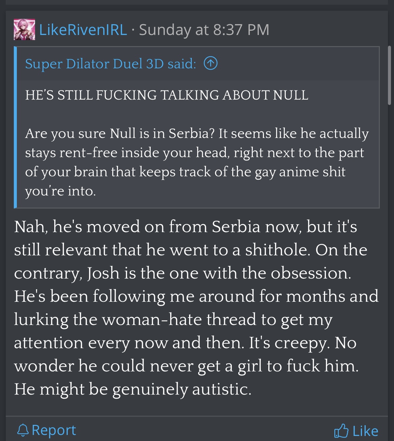This screenshot has height=441, width=394.
Task: Click the previous post strip above the header
Action: [x=197, y=2]
